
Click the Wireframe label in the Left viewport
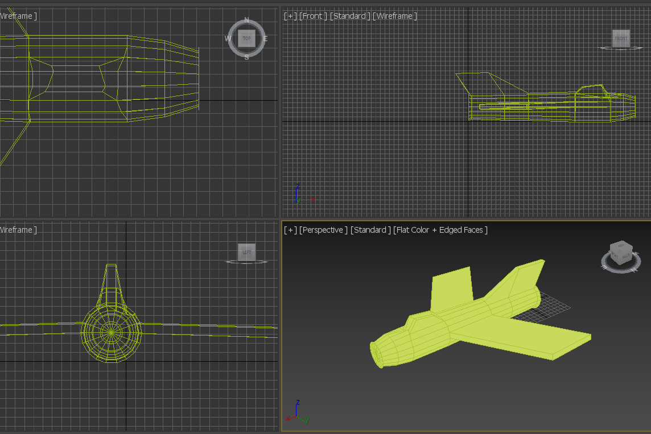tap(18, 230)
